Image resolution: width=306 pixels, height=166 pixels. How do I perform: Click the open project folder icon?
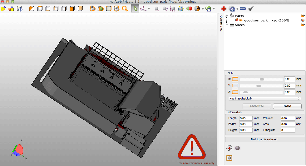(3, 9)
